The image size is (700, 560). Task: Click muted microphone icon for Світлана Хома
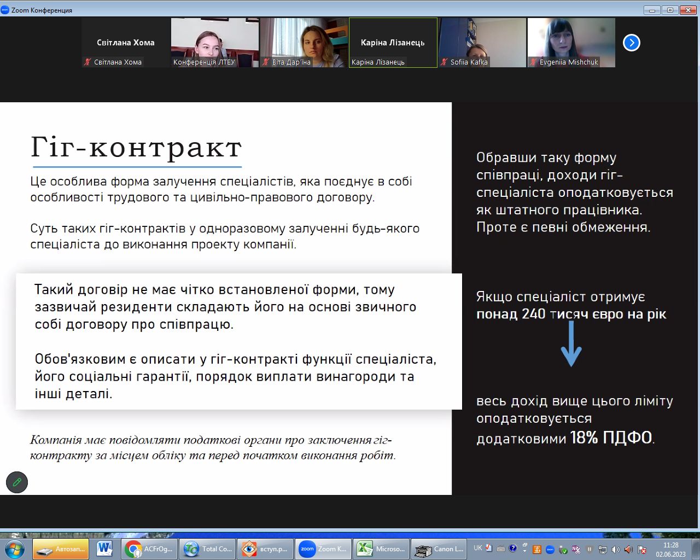(87, 62)
